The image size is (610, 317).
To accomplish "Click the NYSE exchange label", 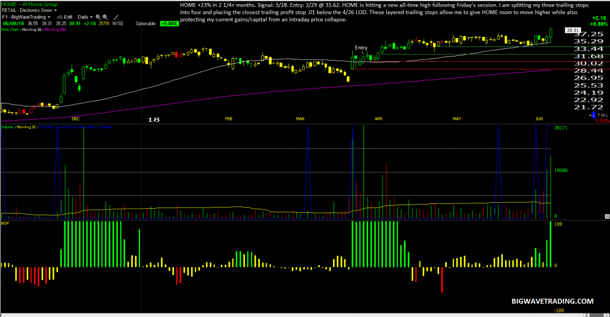I will click(117, 24).
